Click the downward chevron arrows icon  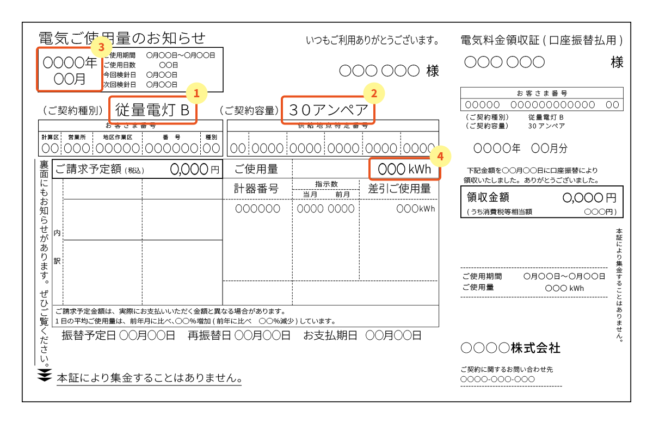coord(45,376)
